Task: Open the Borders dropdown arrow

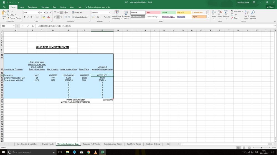Action: tap(40, 17)
